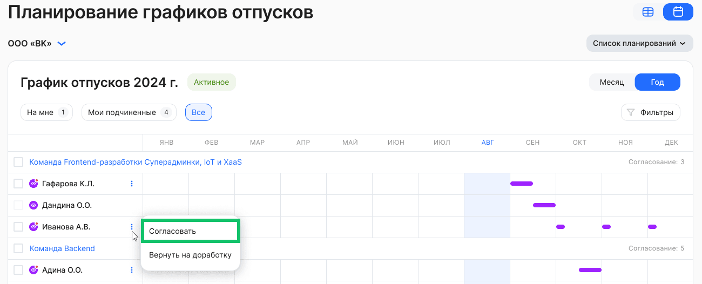Check the Команда Backend group checkbox

(18, 248)
